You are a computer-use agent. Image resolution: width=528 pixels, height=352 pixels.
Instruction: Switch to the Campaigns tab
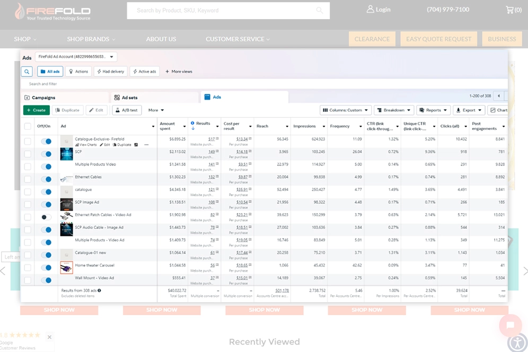tap(65, 98)
